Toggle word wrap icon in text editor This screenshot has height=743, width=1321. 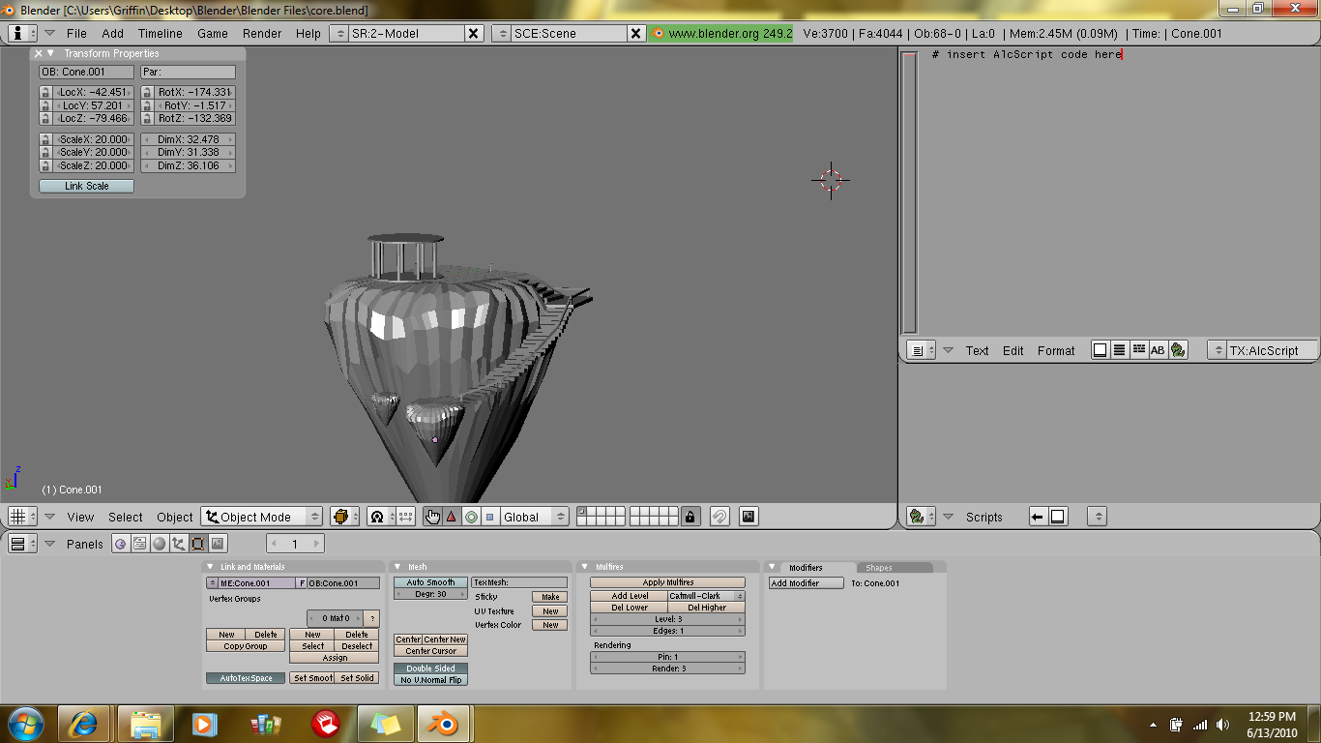(1139, 350)
